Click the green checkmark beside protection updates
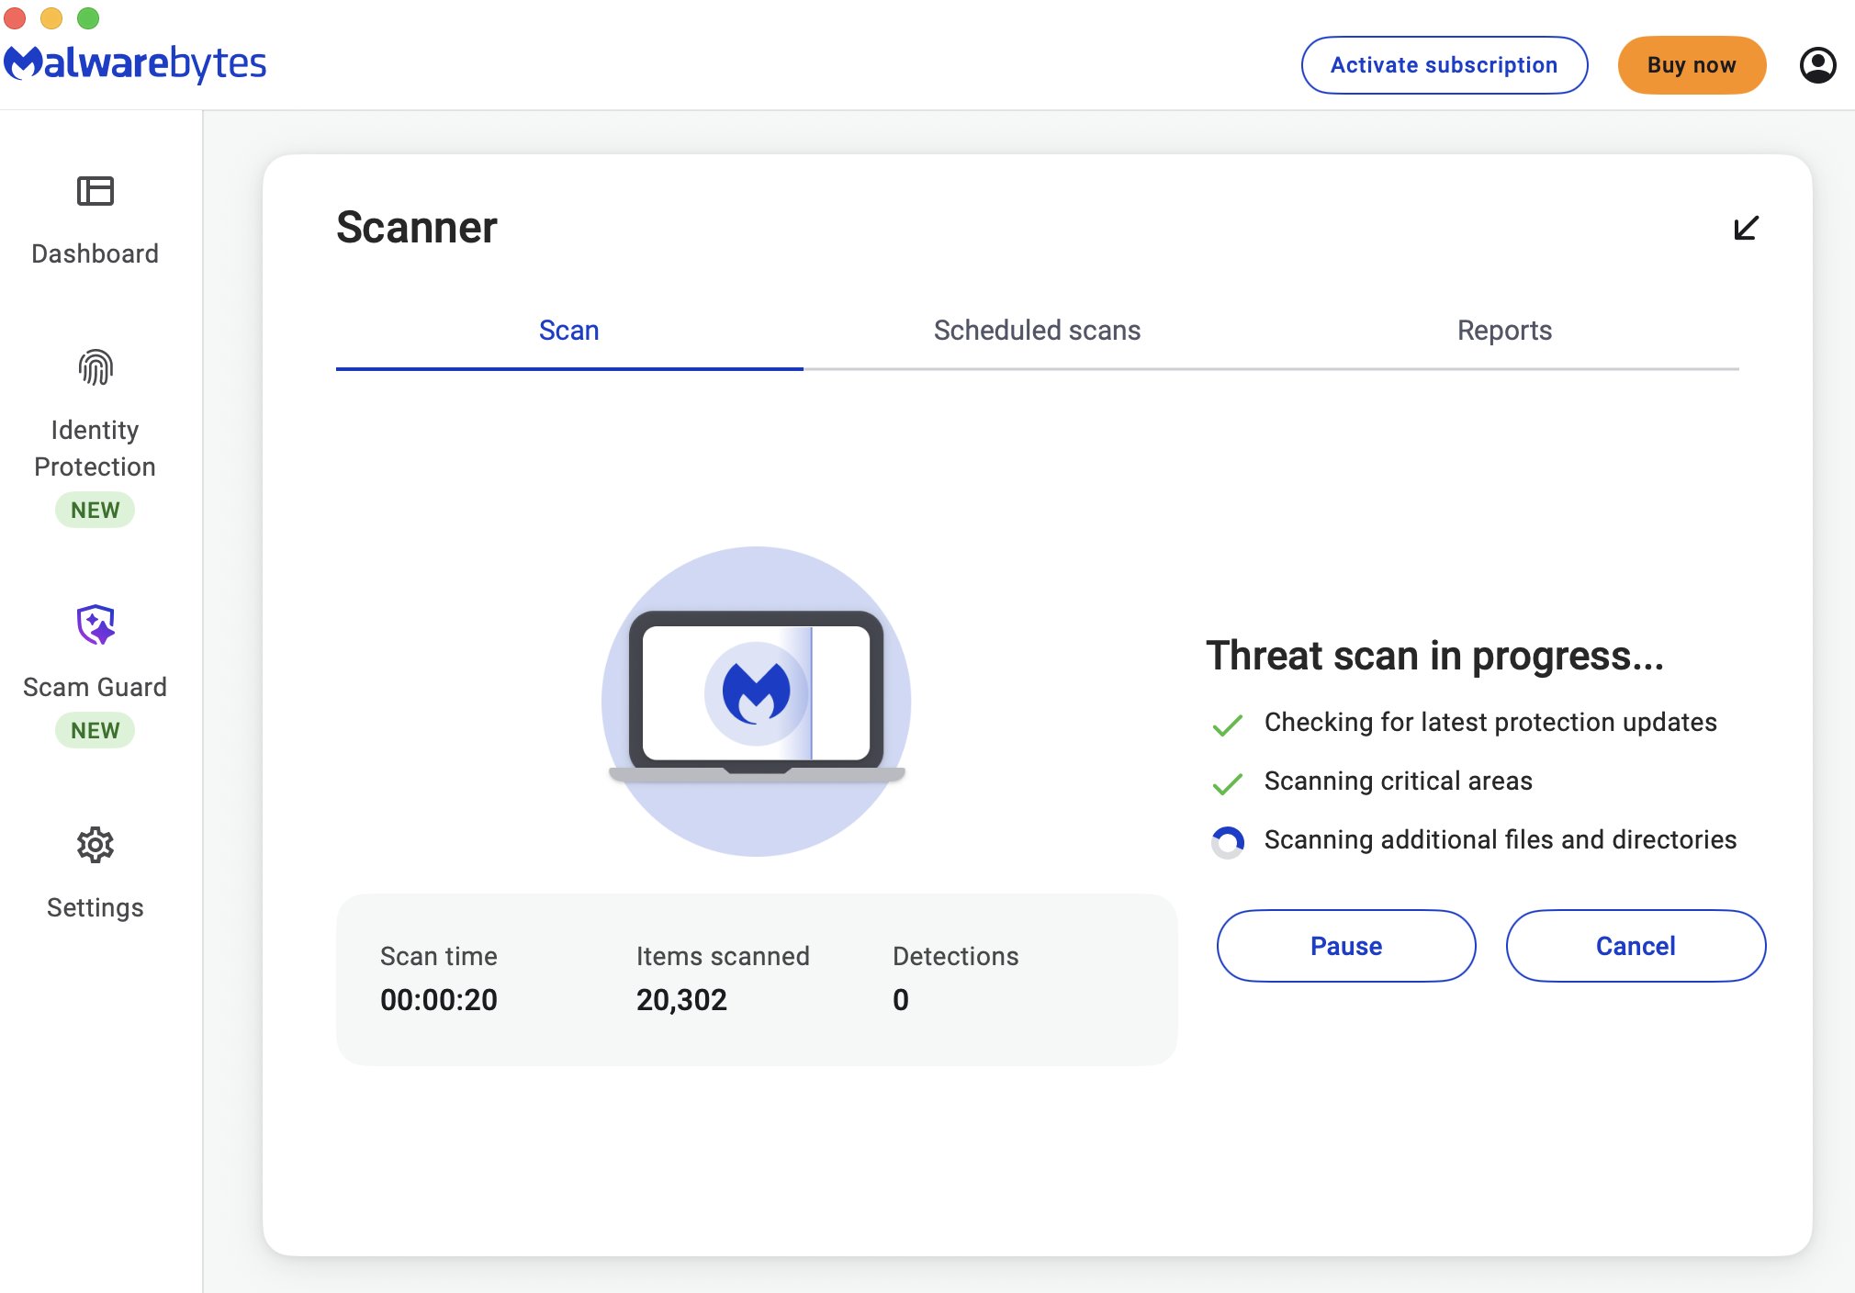 (1228, 725)
